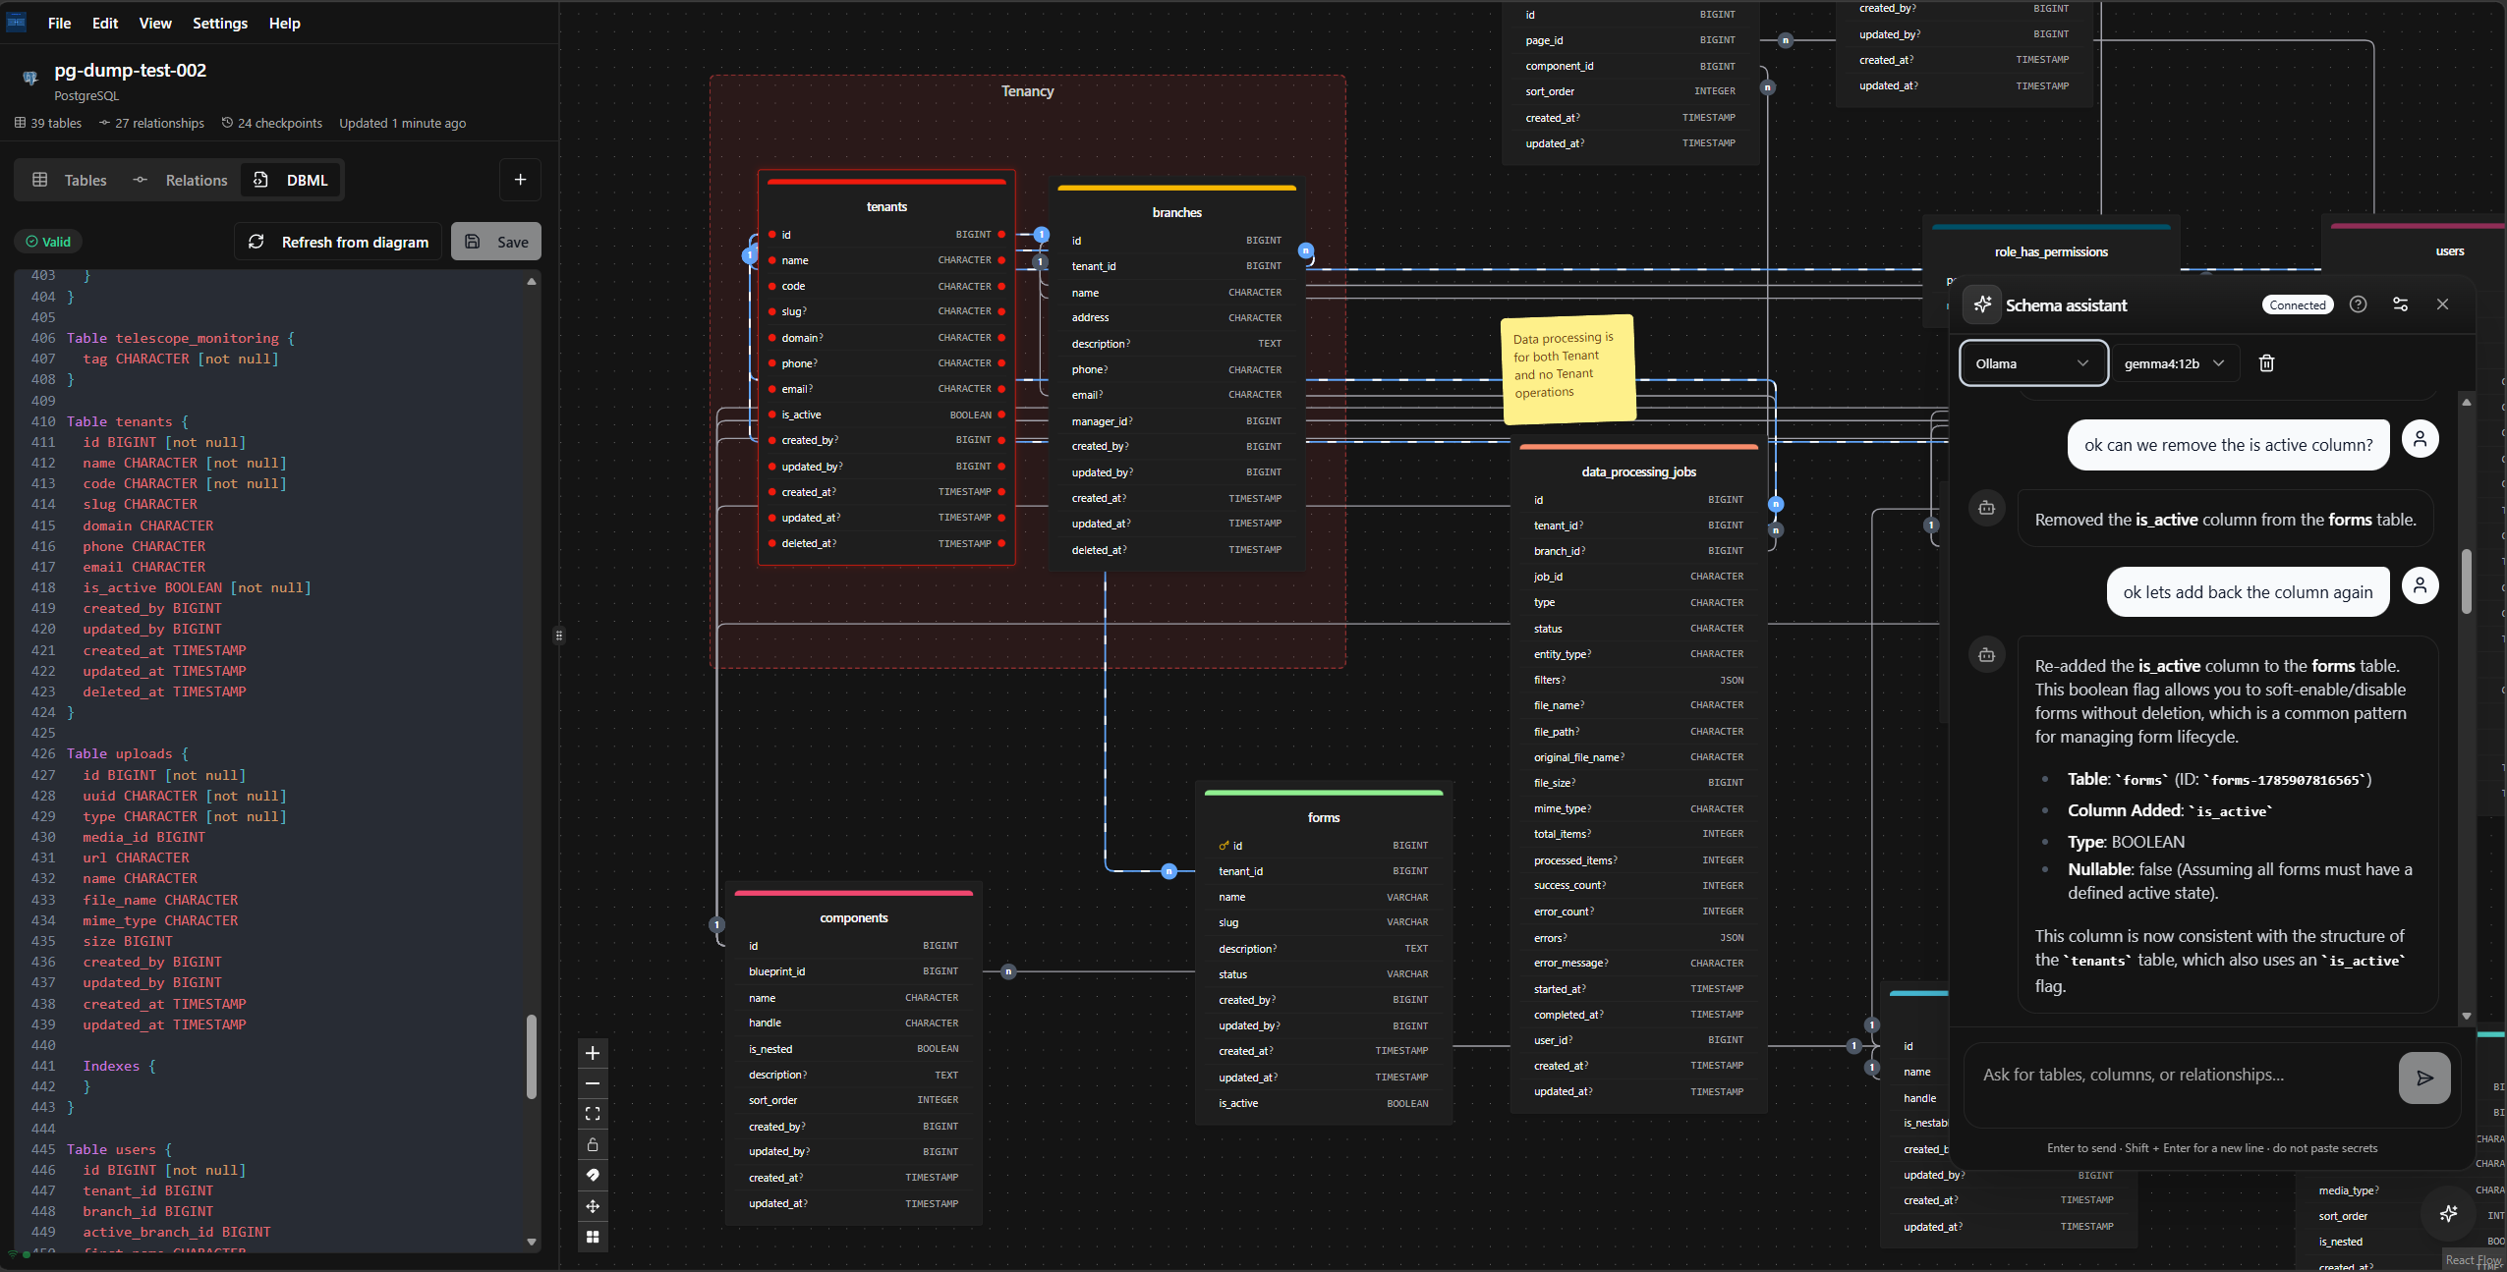The image size is (2507, 1272).
Task: Click the pg-dump-test-002 project title
Action: (130, 71)
